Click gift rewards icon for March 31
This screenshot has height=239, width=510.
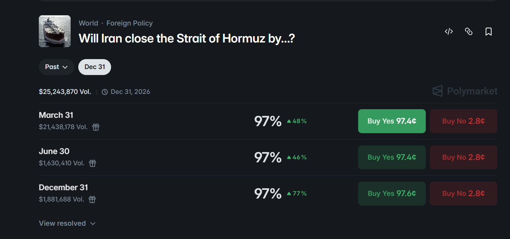96,127
